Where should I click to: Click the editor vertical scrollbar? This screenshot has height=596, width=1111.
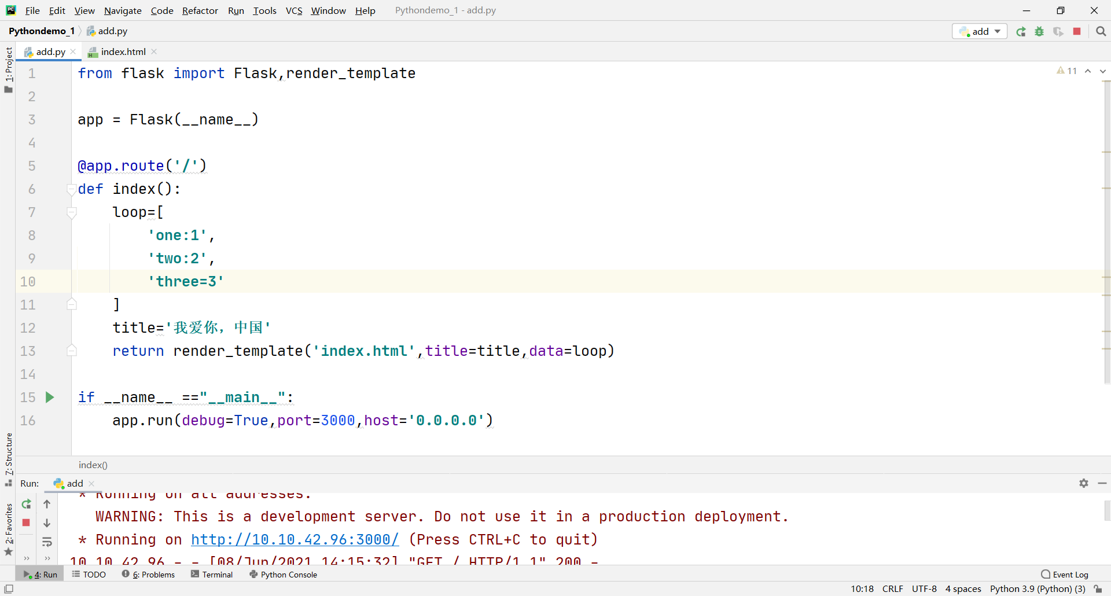pyautogui.click(x=1106, y=231)
